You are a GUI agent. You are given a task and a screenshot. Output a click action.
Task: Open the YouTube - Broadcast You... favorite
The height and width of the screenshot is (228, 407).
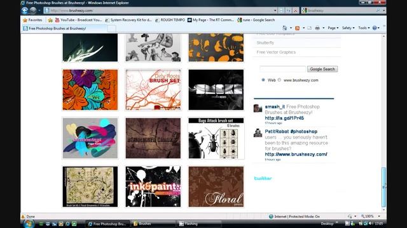click(x=78, y=20)
